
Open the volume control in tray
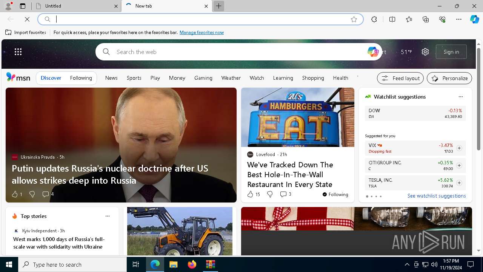[434, 264]
